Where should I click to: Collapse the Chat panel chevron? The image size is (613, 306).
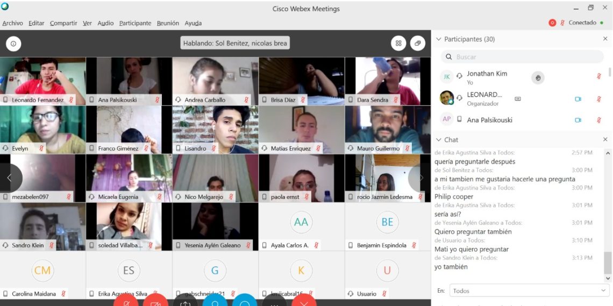point(438,140)
